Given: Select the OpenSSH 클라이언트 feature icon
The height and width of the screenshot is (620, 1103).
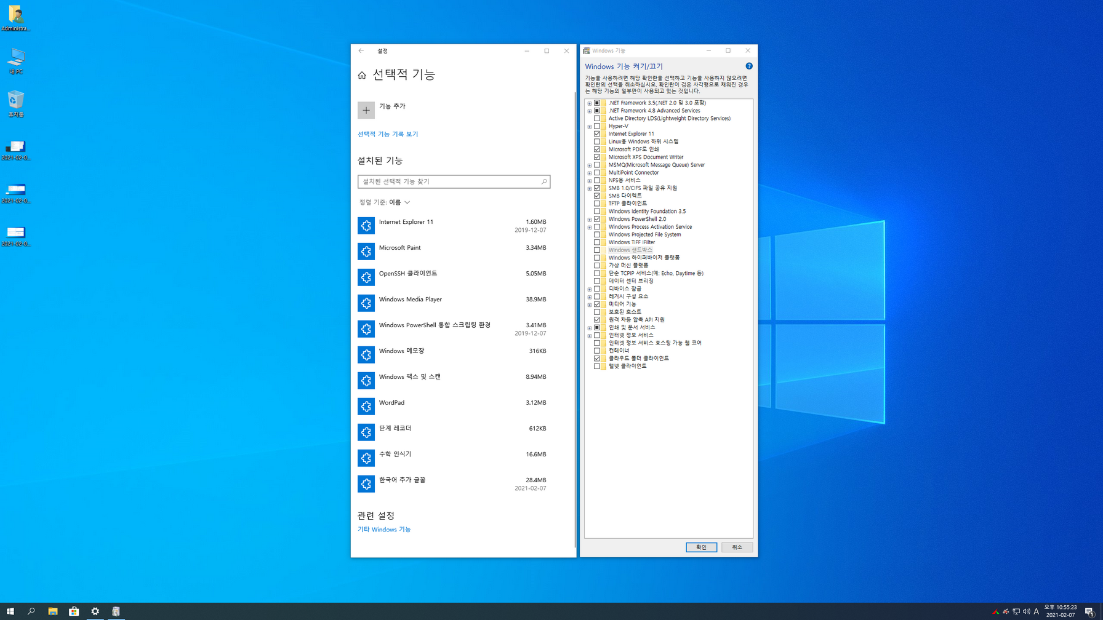Looking at the screenshot, I should pos(366,277).
